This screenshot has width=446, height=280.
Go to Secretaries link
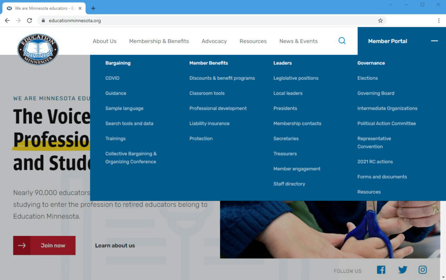pyautogui.click(x=286, y=138)
